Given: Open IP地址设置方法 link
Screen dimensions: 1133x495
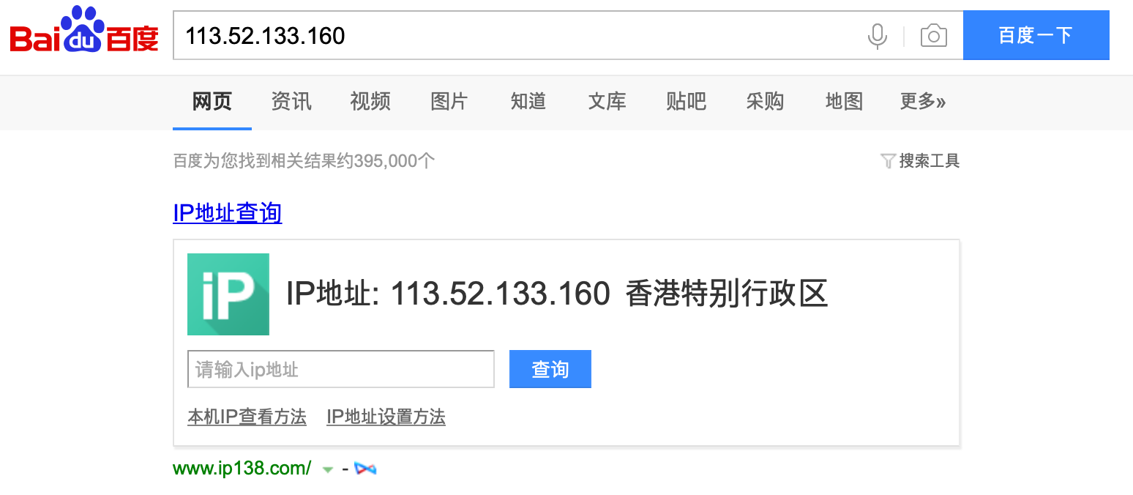Looking at the screenshot, I should point(386,417).
